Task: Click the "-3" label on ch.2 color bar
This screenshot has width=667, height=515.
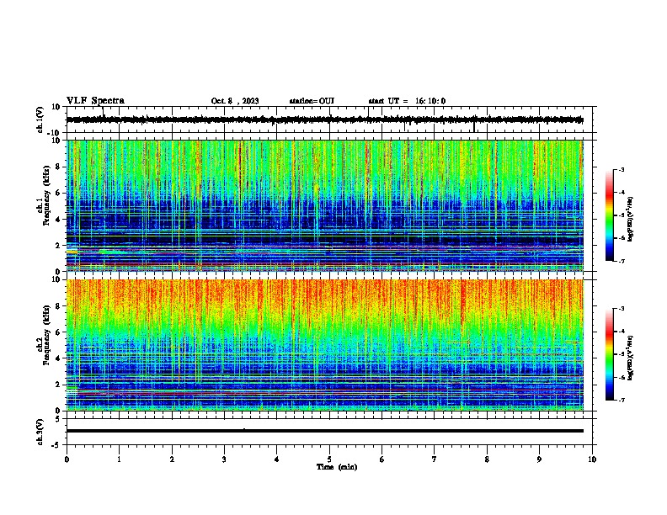Action: (621, 309)
